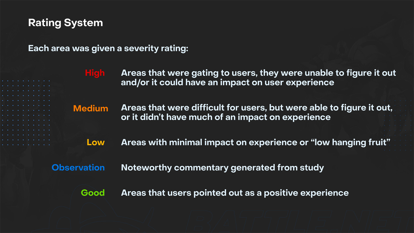Select the yellow Low severity label
The width and height of the screenshot is (414, 233).
click(96, 142)
